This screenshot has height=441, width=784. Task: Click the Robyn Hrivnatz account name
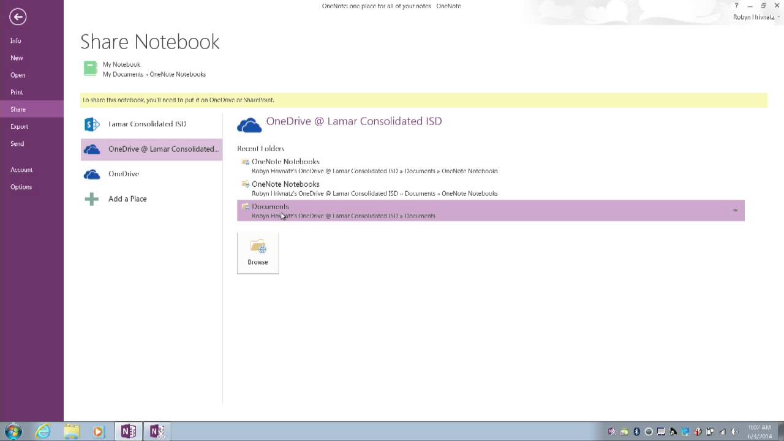click(x=753, y=17)
